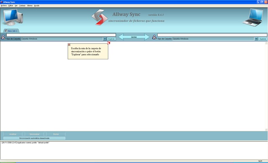Click the Cambiar double-arrow direction button
The image size is (268, 163).
coord(134,37)
